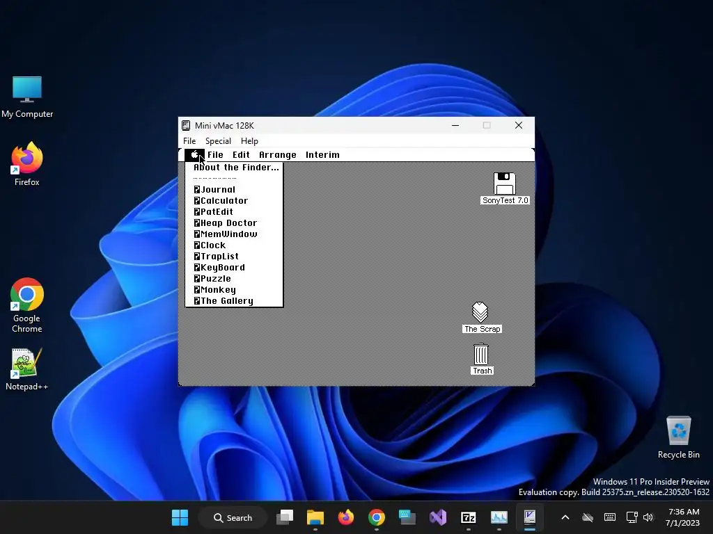Choose About the Finder...
The width and height of the screenshot is (713, 534).
[x=234, y=168]
